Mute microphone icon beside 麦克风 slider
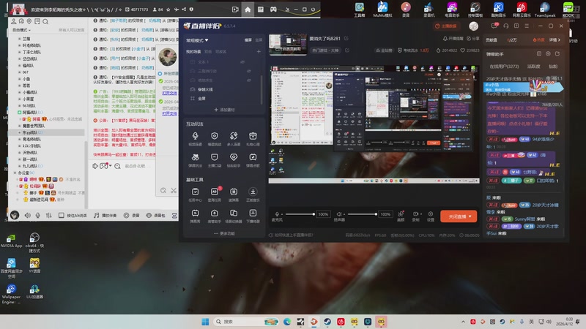The image size is (586, 329). coord(277,214)
